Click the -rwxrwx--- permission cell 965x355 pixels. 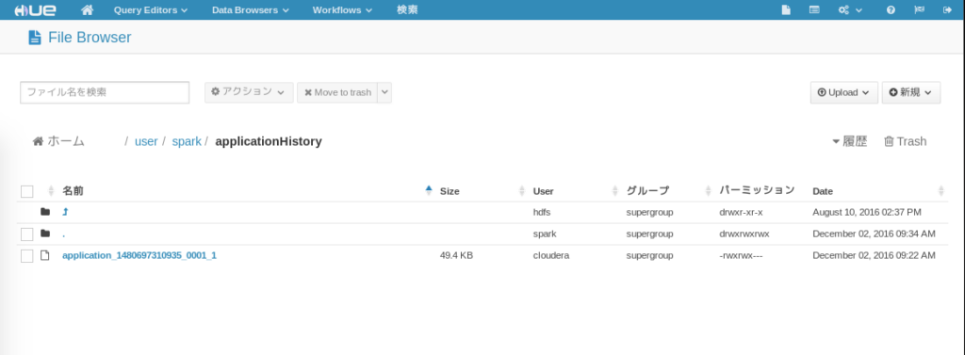tap(741, 255)
